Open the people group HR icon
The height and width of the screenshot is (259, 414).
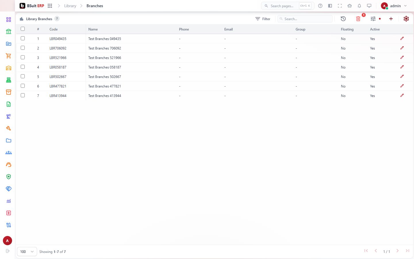point(9,153)
